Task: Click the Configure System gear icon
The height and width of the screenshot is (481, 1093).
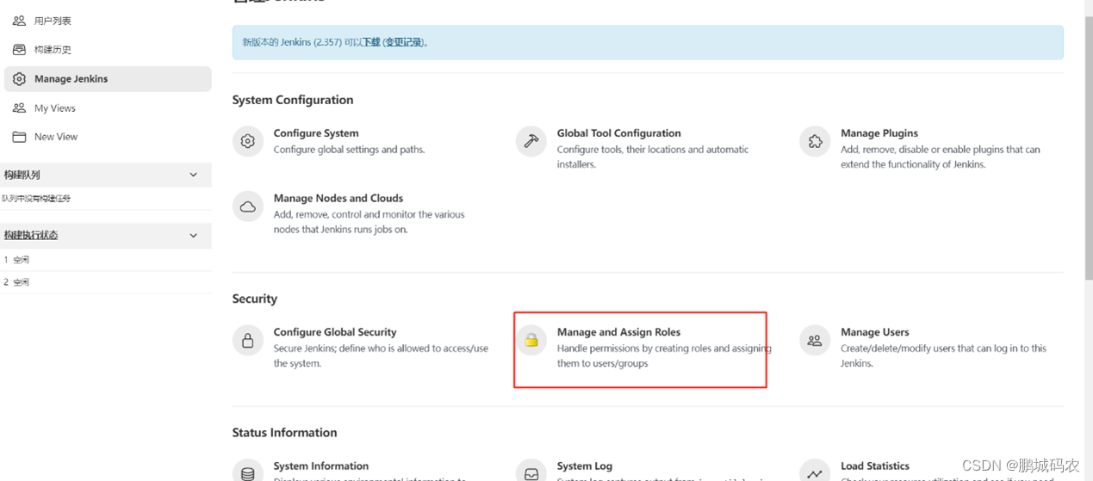Action: point(248,141)
